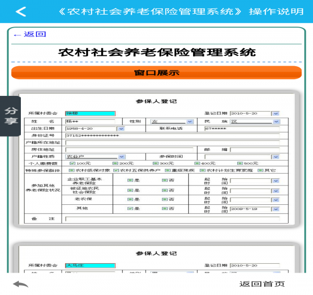This screenshot has height=295, width=313.
Task: Open the 出生日期 date dropdown
Action: click(x=121, y=129)
